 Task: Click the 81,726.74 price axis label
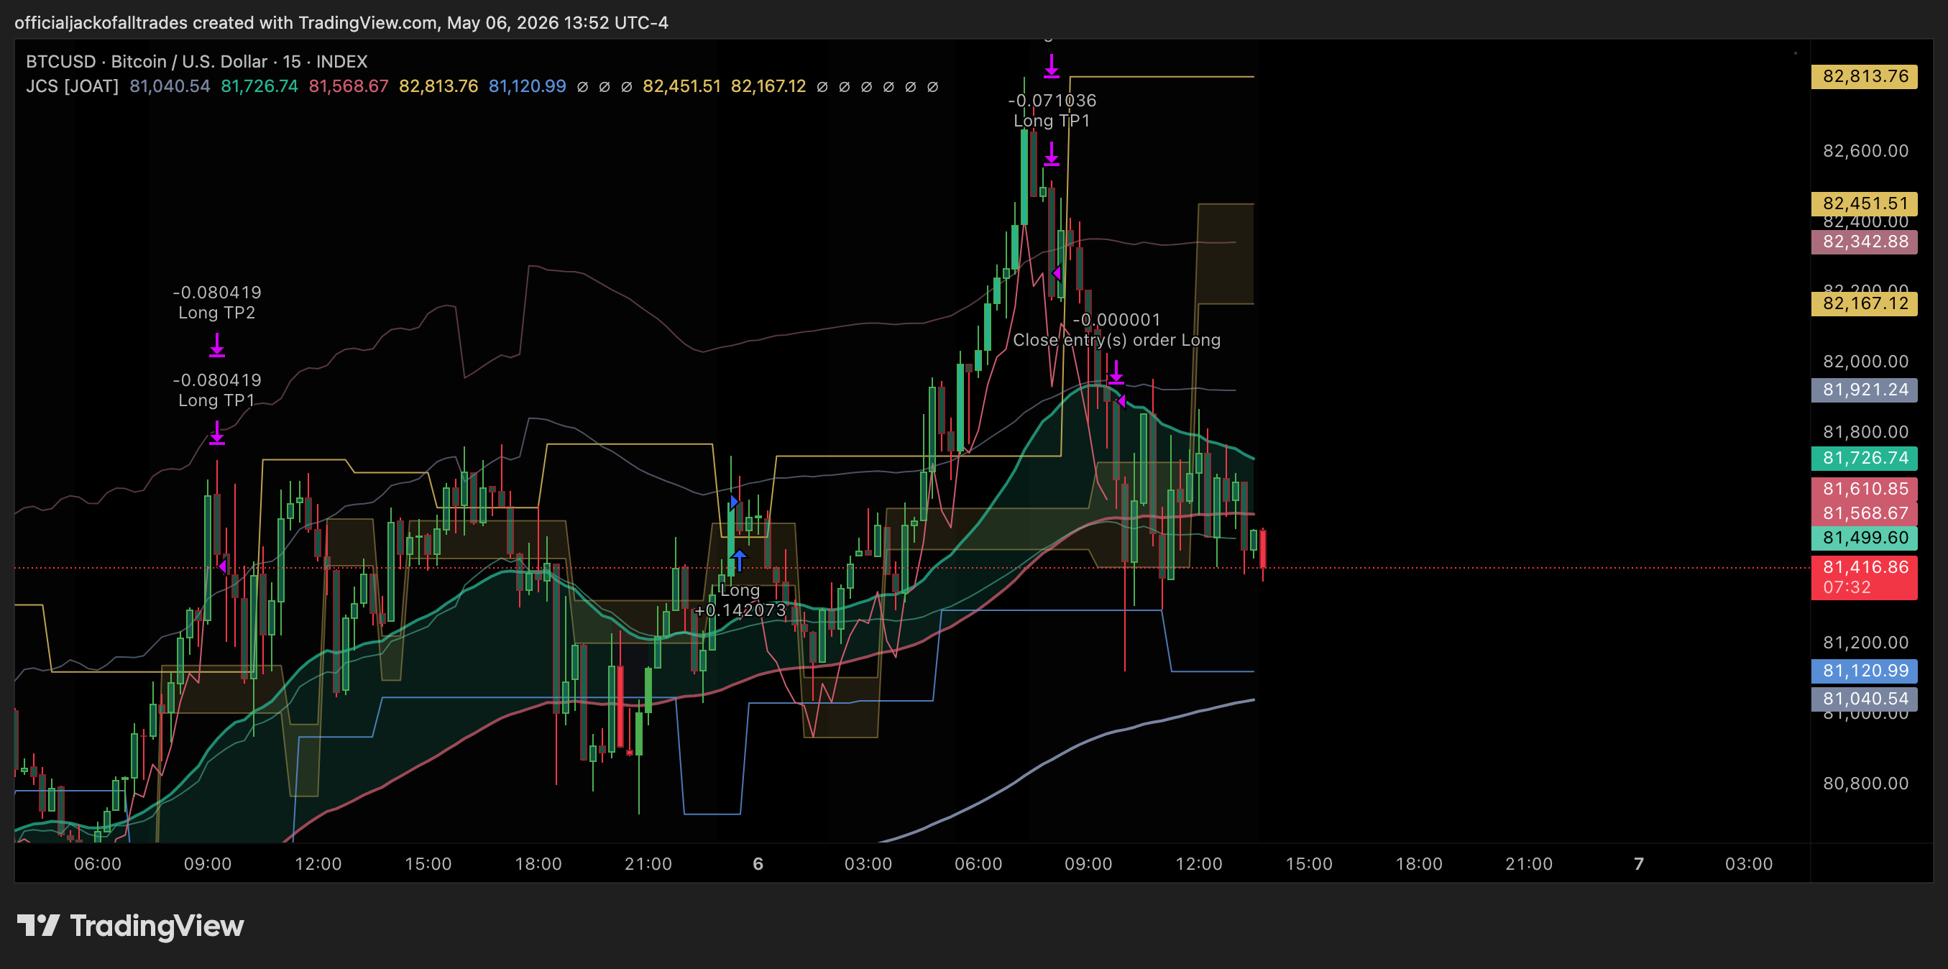1864,459
